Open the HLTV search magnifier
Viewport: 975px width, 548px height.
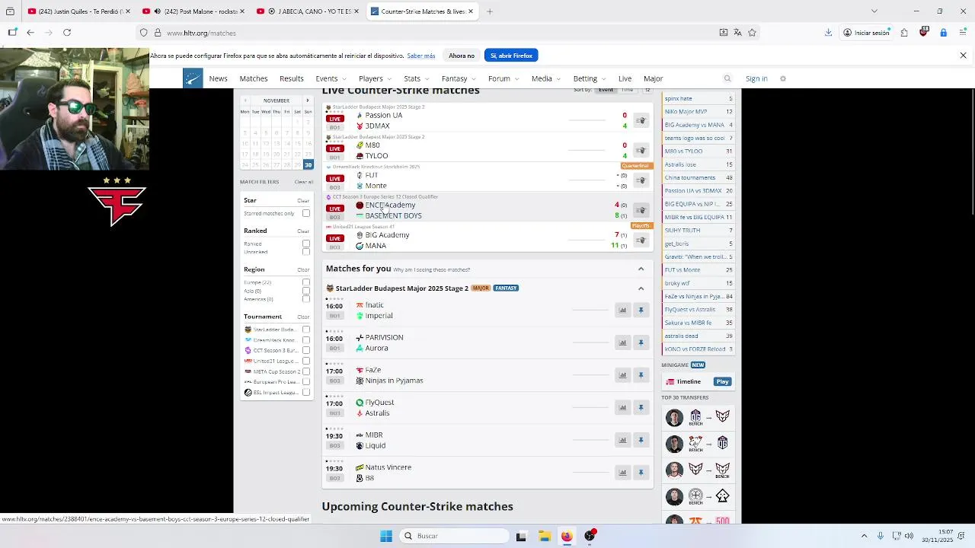(727, 78)
